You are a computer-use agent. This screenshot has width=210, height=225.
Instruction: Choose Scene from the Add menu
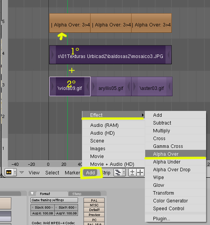tap(114, 141)
